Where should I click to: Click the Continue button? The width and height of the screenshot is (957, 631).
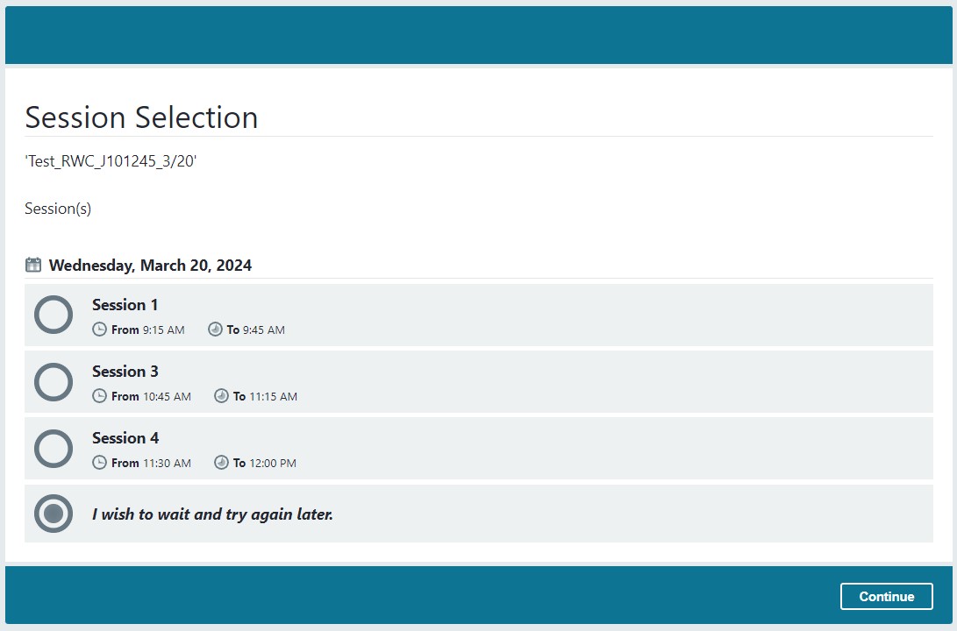click(887, 596)
